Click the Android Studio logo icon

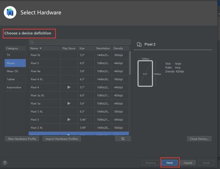[10, 12]
